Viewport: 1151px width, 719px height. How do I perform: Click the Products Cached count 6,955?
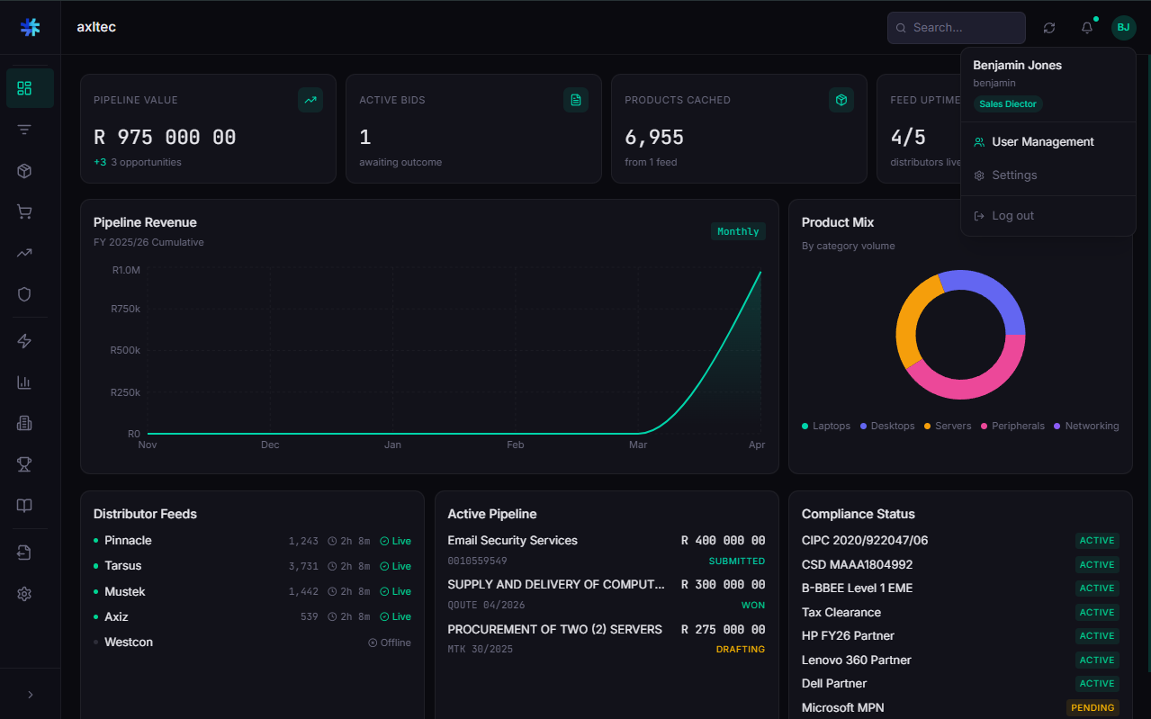(654, 138)
